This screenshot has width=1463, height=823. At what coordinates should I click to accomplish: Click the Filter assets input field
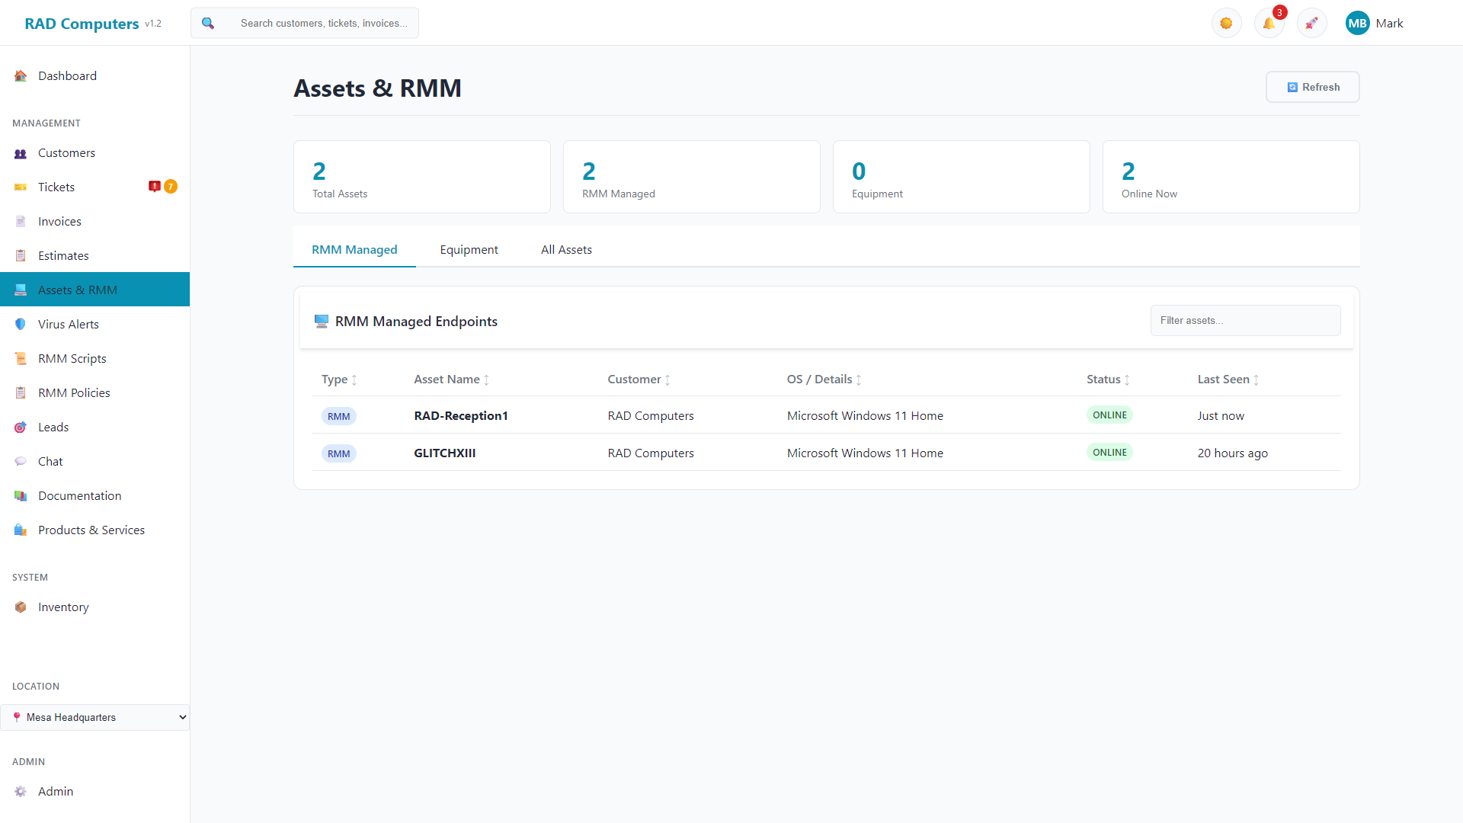(x=1245, y=321)
